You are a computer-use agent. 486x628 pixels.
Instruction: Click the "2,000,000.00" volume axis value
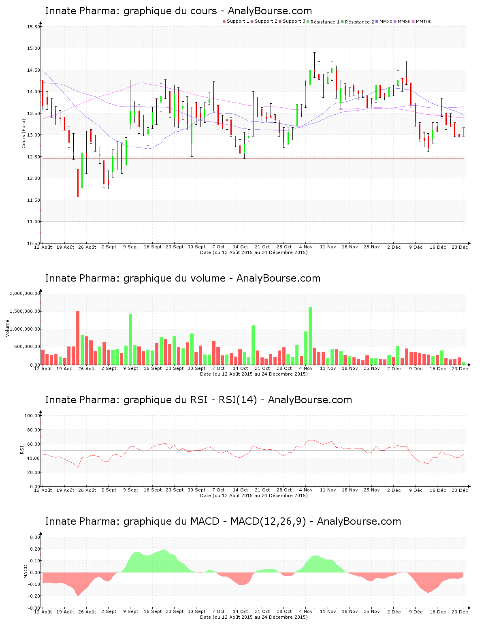click(25, 294)
